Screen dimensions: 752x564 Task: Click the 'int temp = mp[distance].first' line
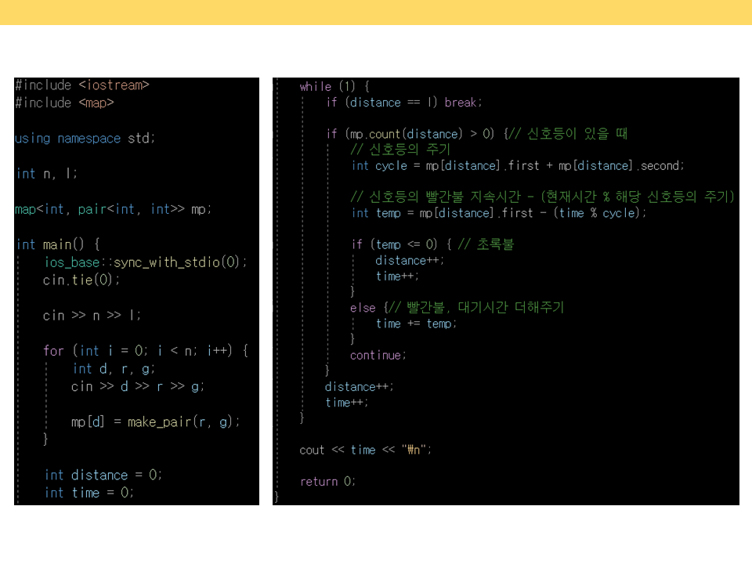tap(499, 213)
